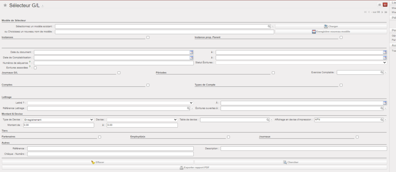Open calendar for Date du document
The width and height of the screenshot is (396, 172).
tap(191, 52)
